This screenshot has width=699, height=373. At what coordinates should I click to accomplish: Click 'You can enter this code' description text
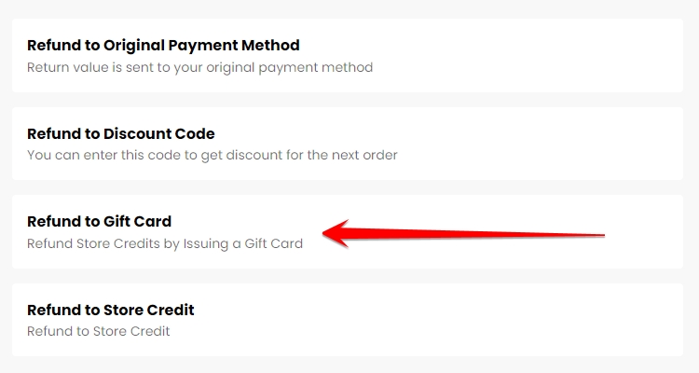point(212,155)
